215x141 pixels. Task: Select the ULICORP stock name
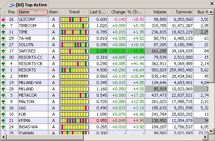pos(27,19)
